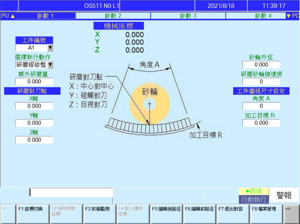
Task: Open F8 檔案管理 file manager
Action: 266,214
